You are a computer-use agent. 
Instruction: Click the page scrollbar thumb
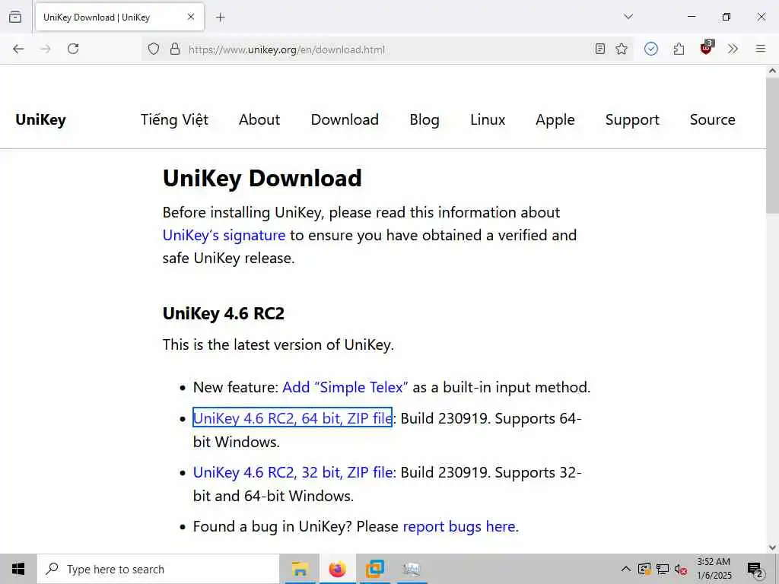773,145
